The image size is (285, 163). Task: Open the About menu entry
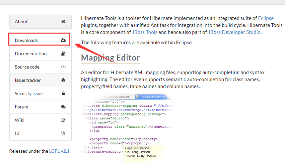[40, 22]
